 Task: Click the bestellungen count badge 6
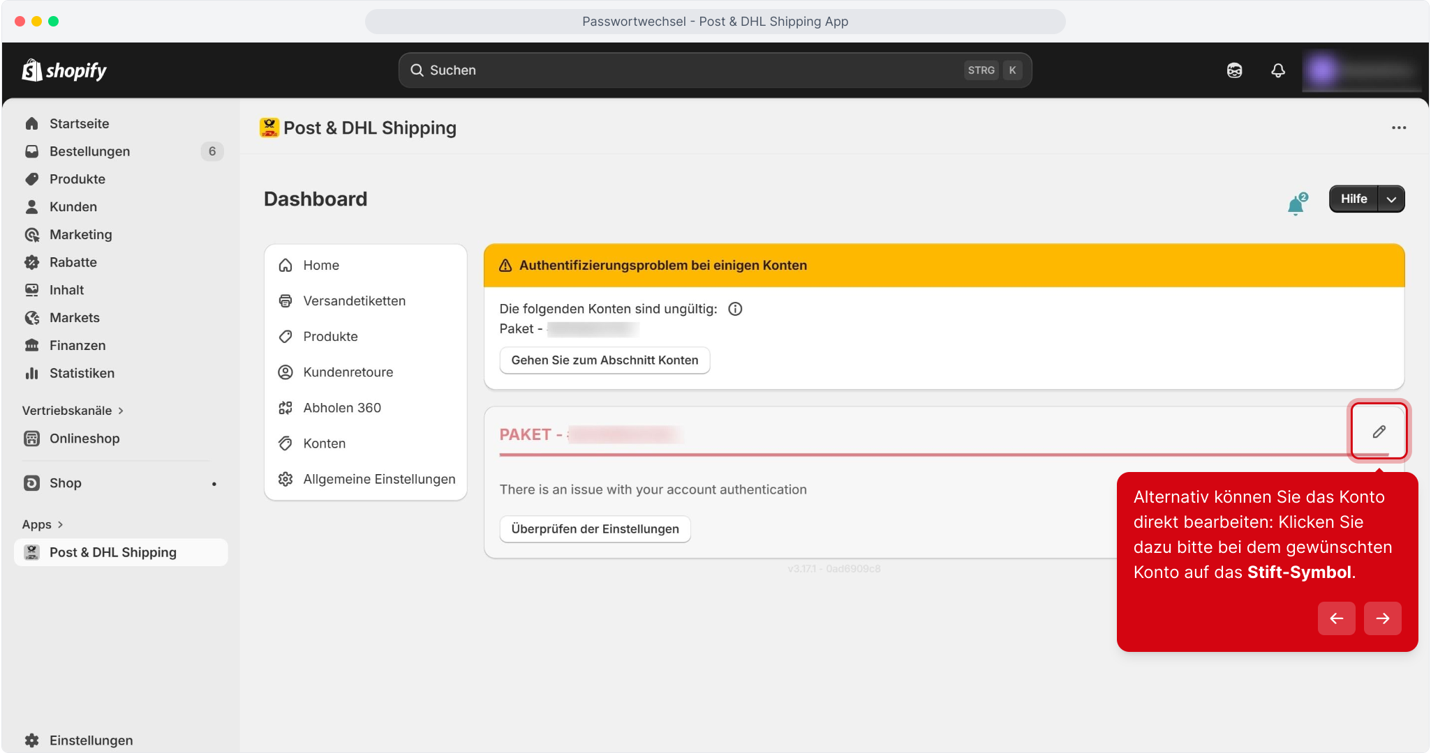click(x=212, y=151)
